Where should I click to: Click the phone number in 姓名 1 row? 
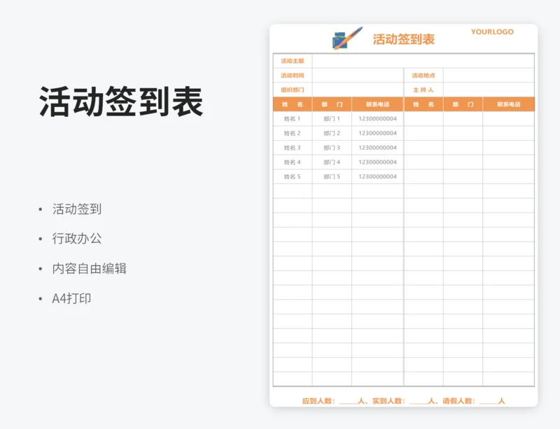click(x=377, y=118)
